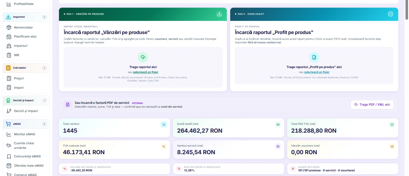Click the list icon on Total venituri card
The width and height of the screenshot is (409, 176).
[x=164, y=125]
